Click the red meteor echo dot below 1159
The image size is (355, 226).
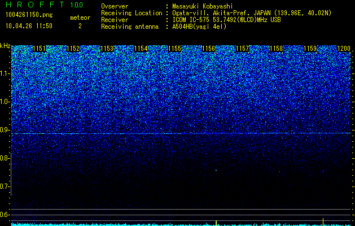pyautogui.click(x=323, y=172)
